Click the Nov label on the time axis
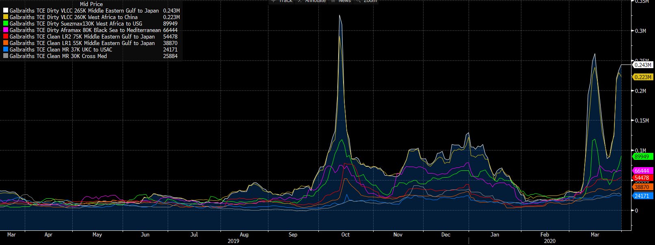Viewport: 655px width, 245px height. click(x=398, y=235)
